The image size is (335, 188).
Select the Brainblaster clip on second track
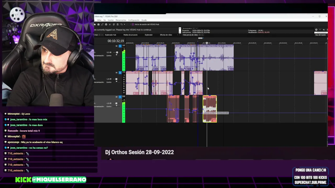[132, 83]
